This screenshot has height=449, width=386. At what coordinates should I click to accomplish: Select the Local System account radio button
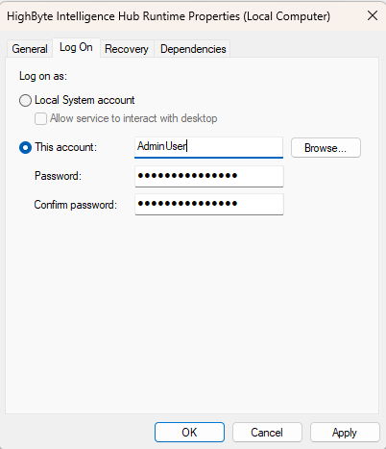(x=25, y=100)
